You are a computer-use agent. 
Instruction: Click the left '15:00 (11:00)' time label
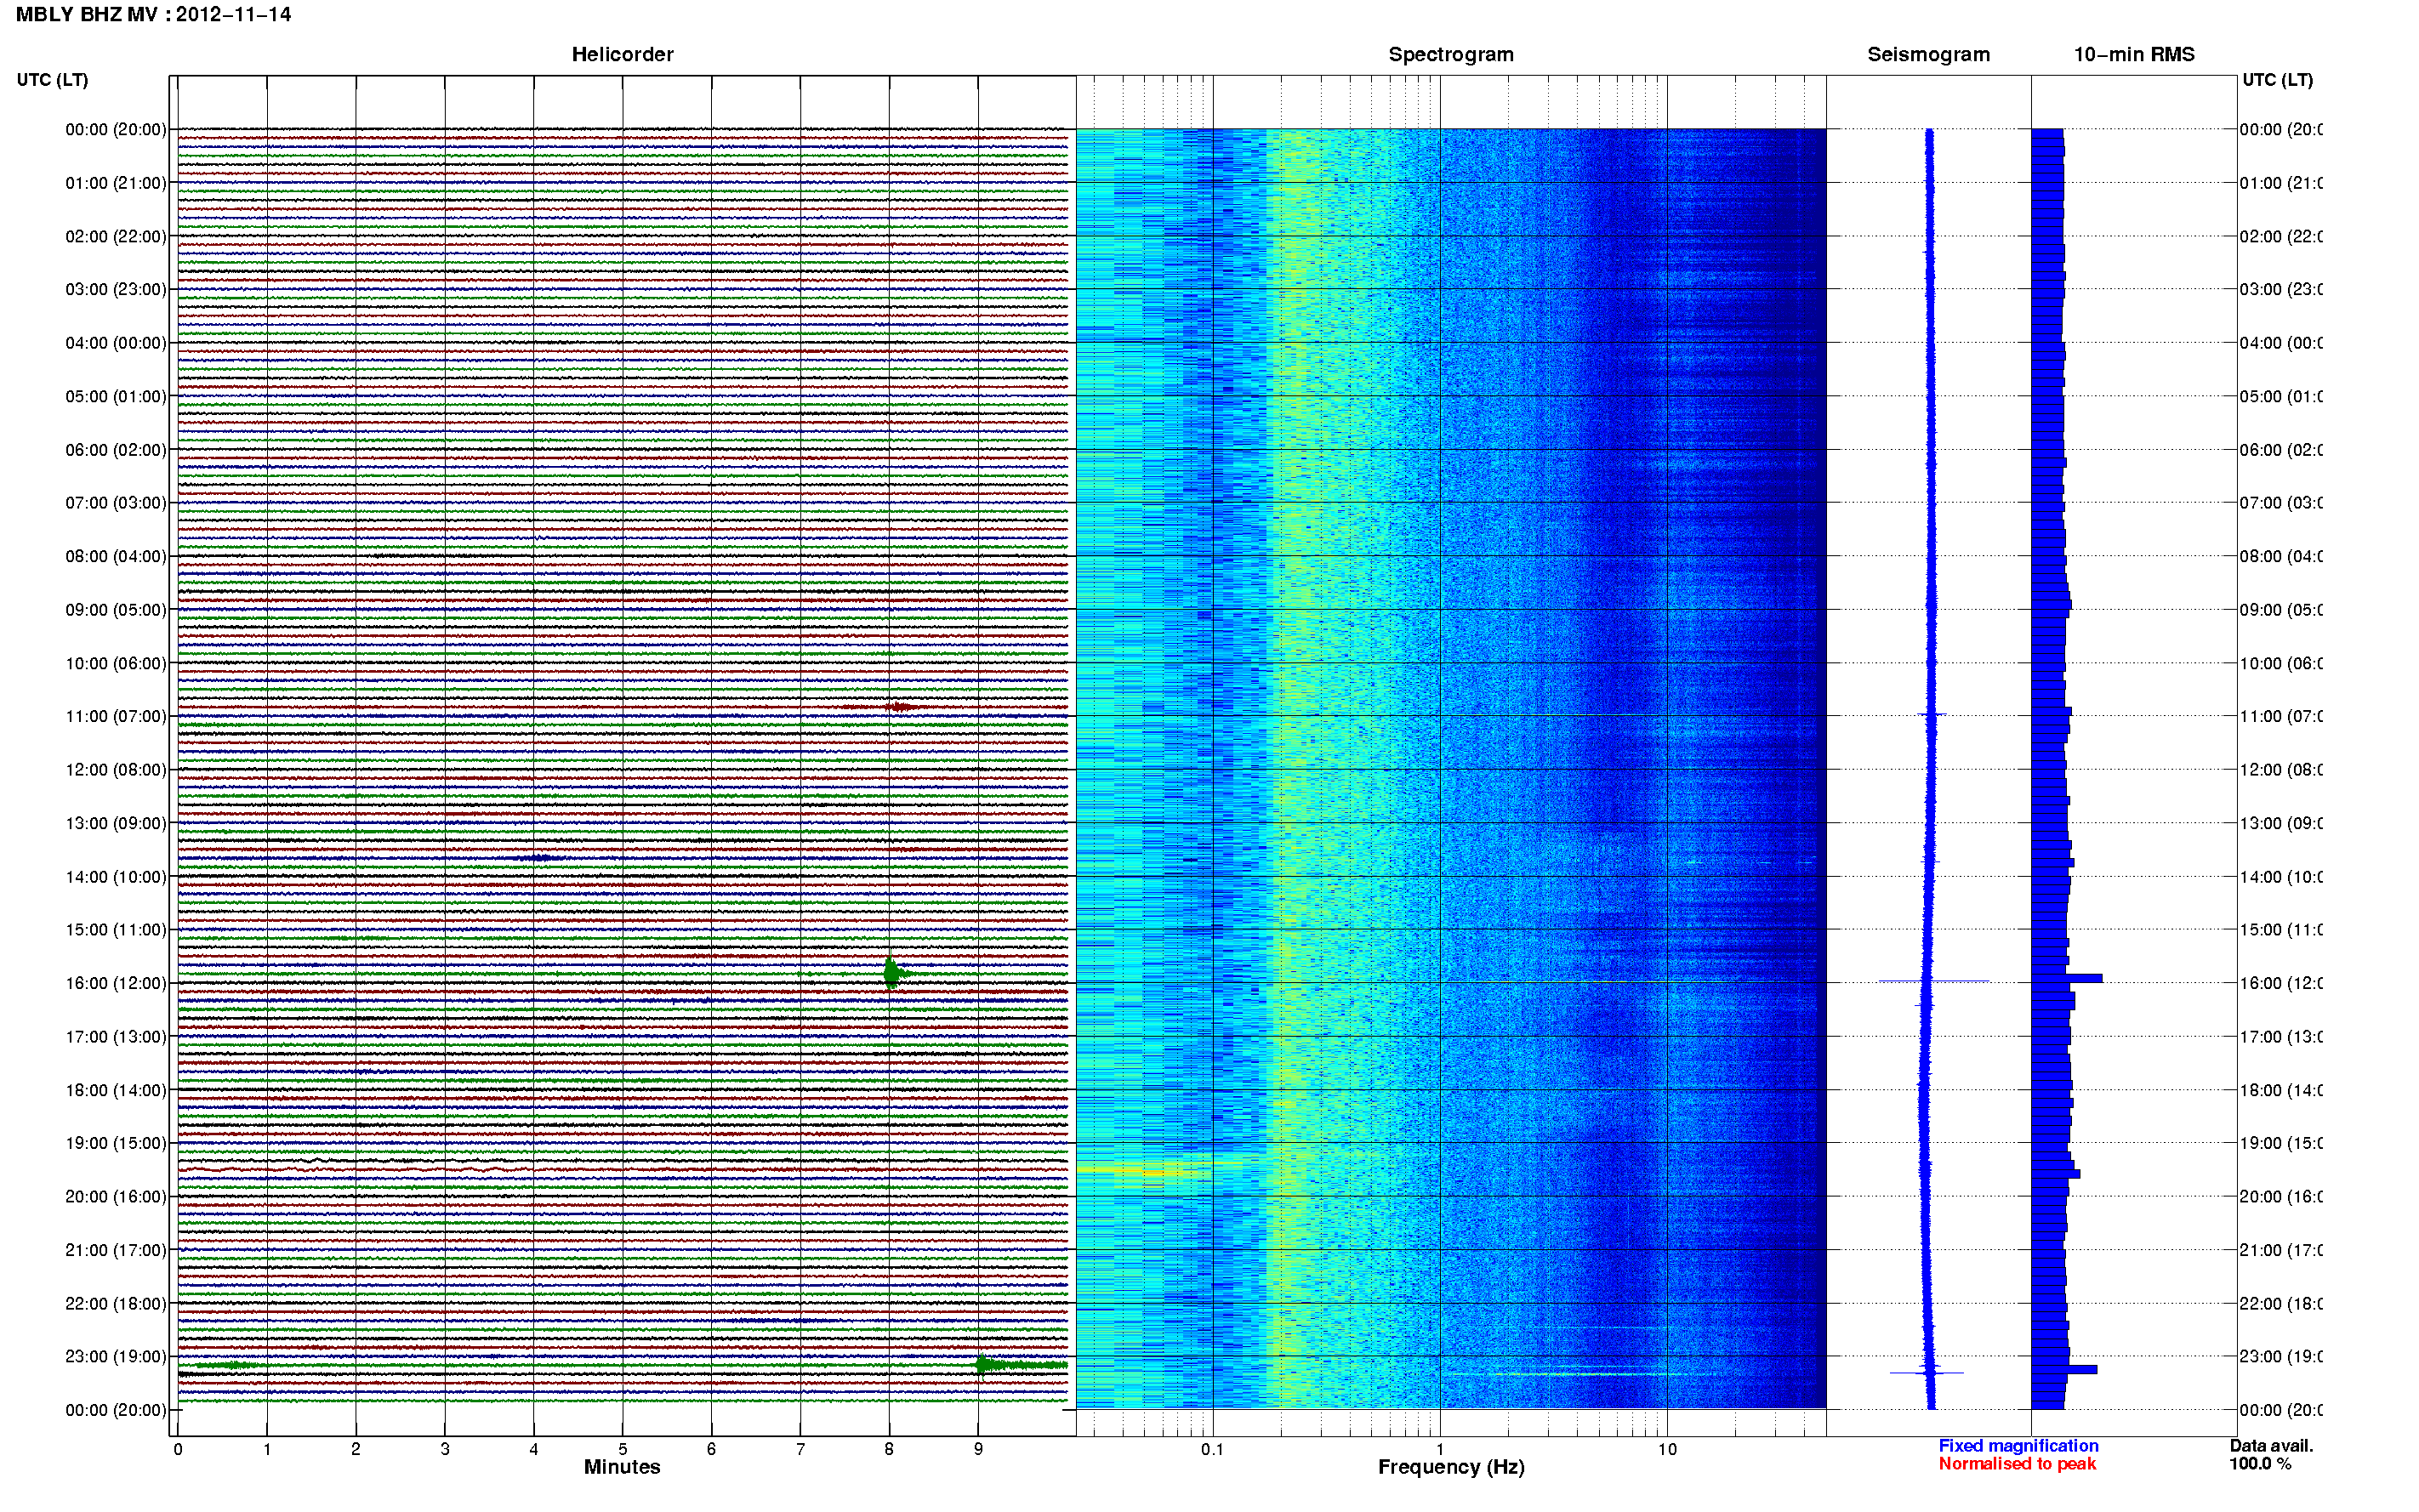pyautogui.click(x=116, y=929)
